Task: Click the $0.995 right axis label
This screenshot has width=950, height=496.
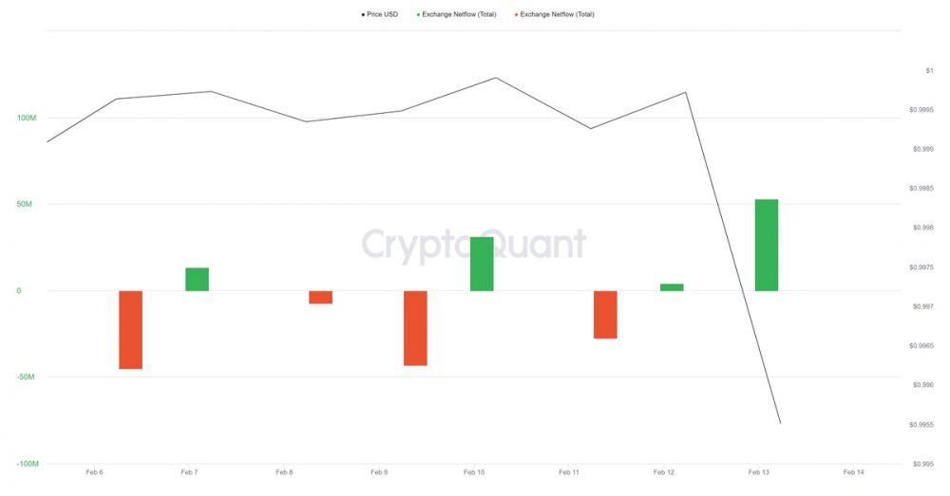Action: [922, 464]
